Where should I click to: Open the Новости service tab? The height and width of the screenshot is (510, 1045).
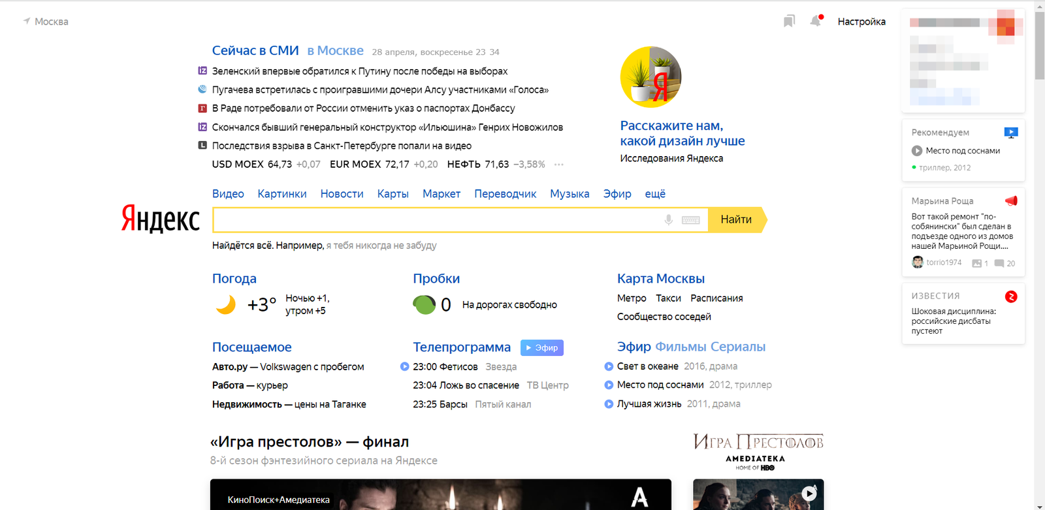coord(342,194)
